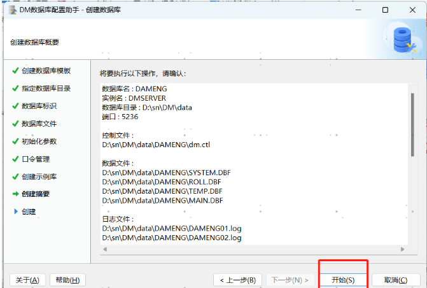Click the 取消(C) button
Viewport: 427px width, 288px height.
396,280
